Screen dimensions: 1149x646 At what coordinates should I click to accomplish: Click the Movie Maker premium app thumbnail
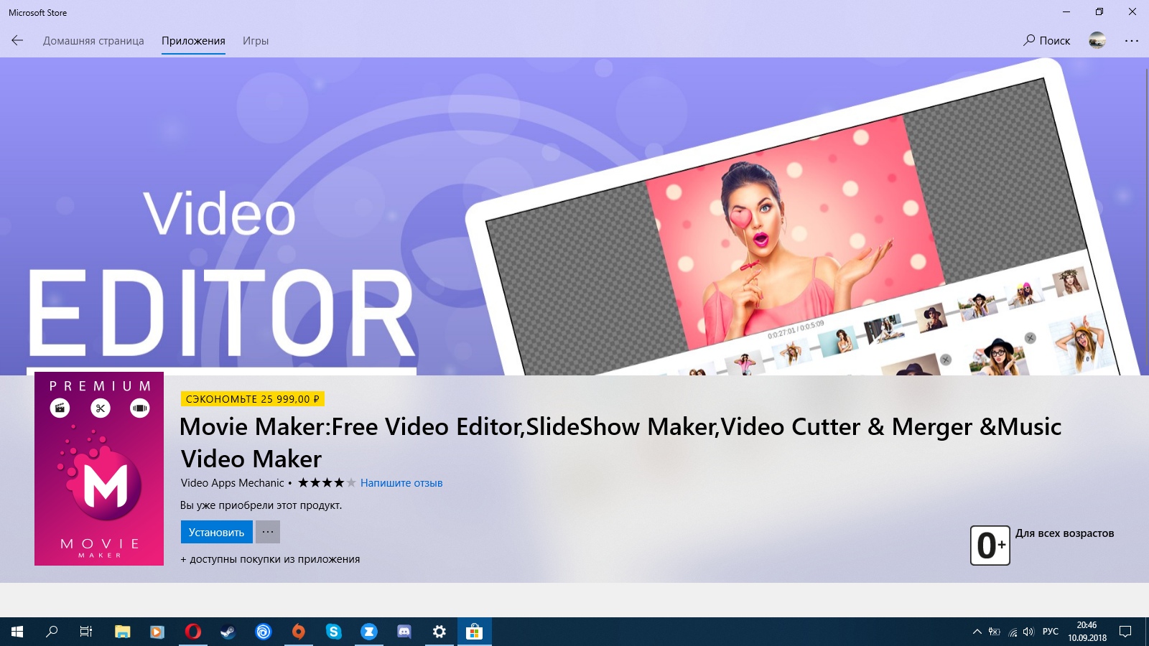coord(99,469)
